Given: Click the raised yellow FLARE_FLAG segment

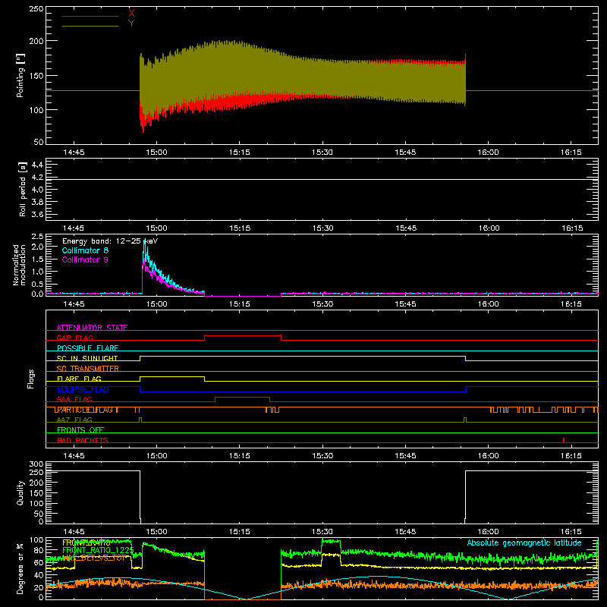Looking at the screenshot, I should 172,377.
